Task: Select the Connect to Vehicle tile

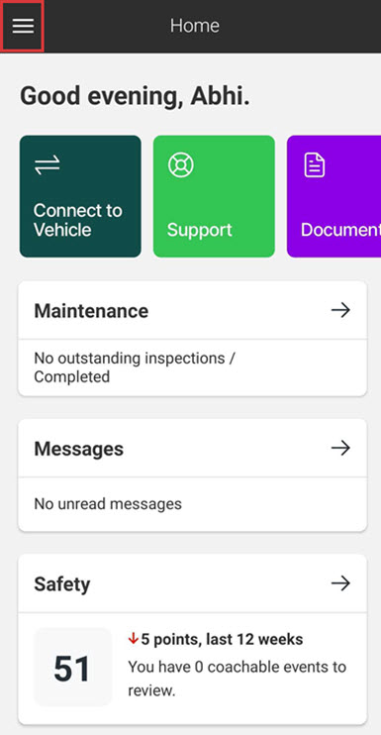Action: pos(80,196)
